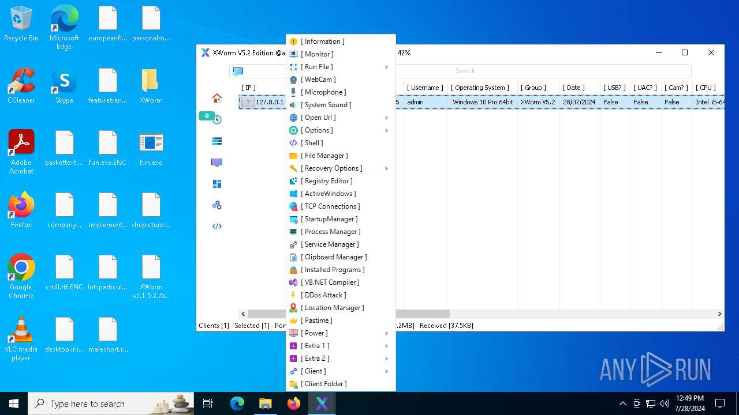Click the TCP Connections icon

coord(293,206)
